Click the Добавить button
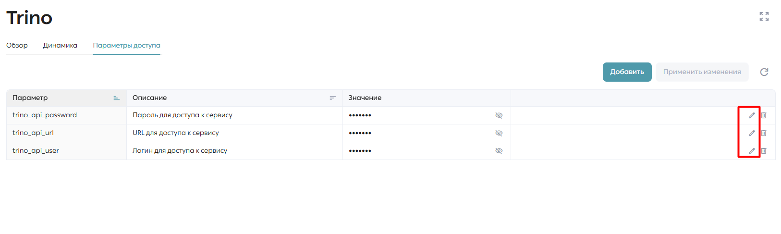The width and height of the screenshot is (781, 234). click(627, 72)
